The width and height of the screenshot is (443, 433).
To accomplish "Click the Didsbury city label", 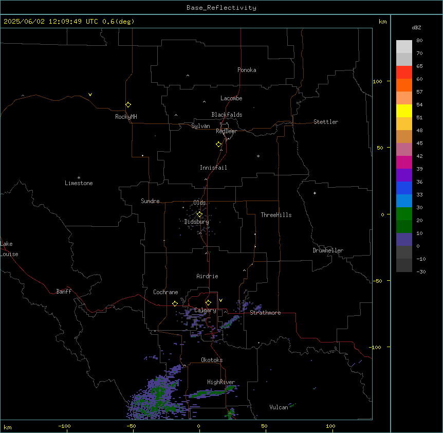I will 197,222.
